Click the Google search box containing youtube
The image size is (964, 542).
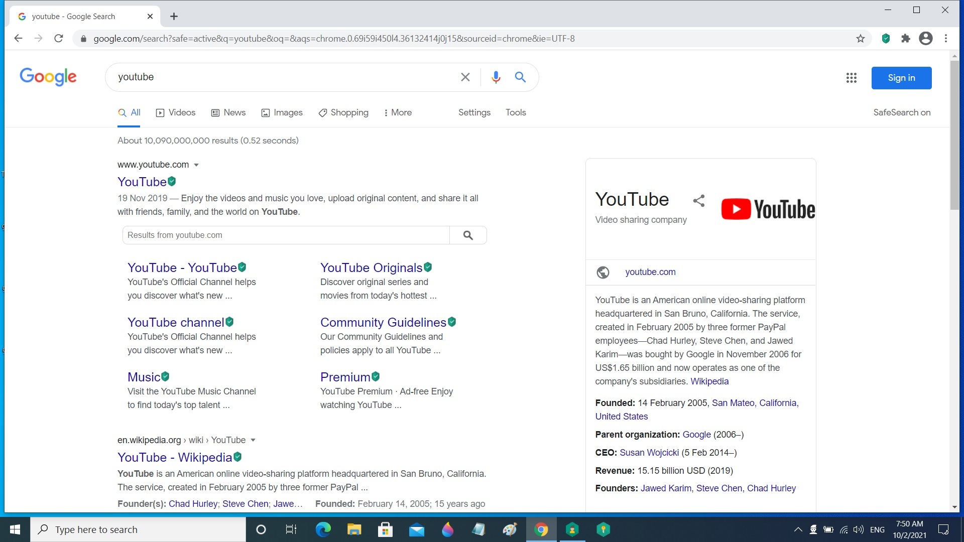tap(286, 77)
